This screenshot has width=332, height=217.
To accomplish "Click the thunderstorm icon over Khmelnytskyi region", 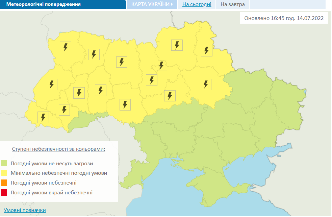I will click(x=100, y=90).
